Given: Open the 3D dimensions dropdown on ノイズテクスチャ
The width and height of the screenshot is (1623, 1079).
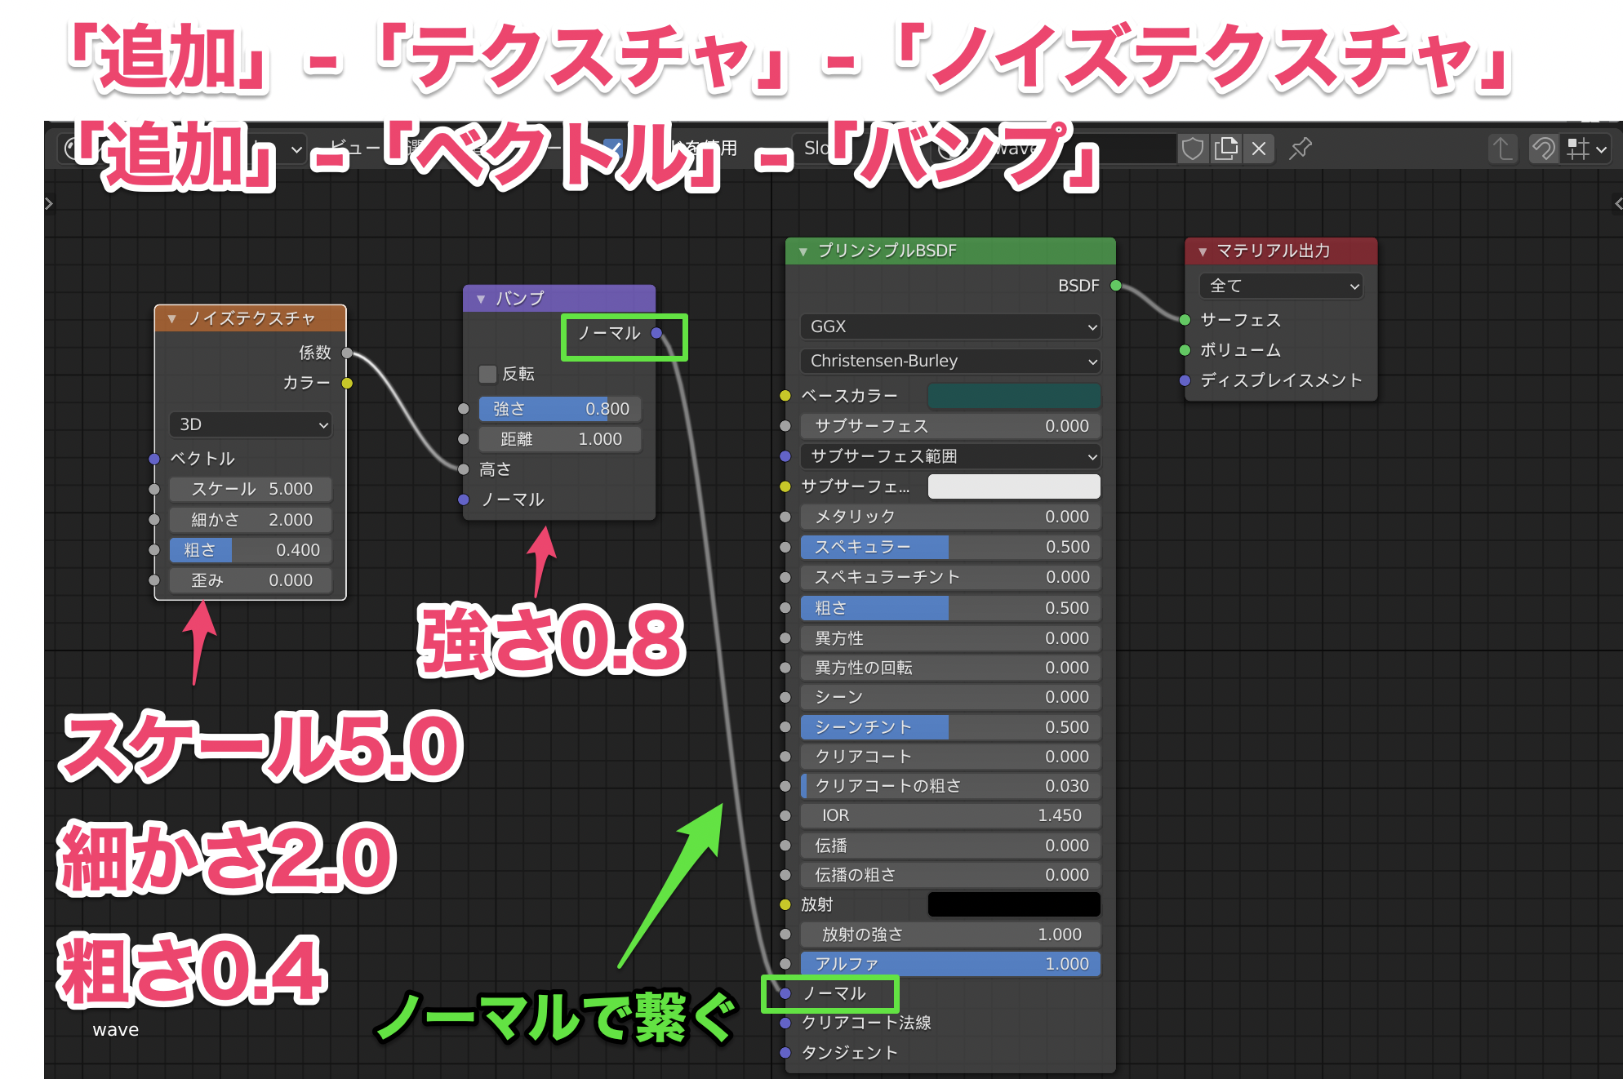Looking at the screenshot, I should tap(251, 424).
